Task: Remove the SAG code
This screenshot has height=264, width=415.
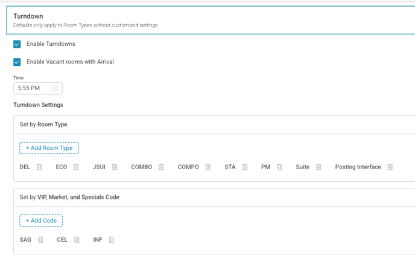Action: coord(40,240)
